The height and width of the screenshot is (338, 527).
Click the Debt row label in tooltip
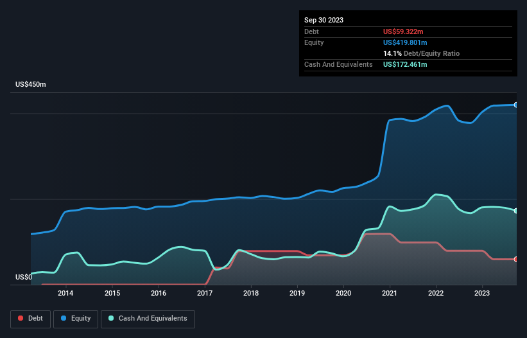[311, 31]
